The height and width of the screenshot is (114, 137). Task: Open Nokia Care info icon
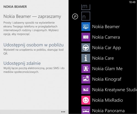(x=86, y=58)
